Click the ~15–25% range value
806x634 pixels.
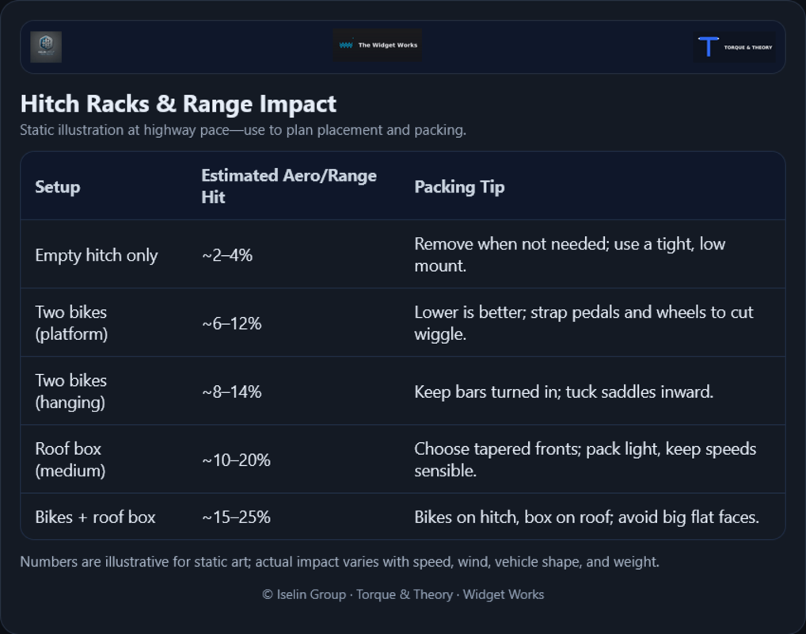(x=236, y=518)
